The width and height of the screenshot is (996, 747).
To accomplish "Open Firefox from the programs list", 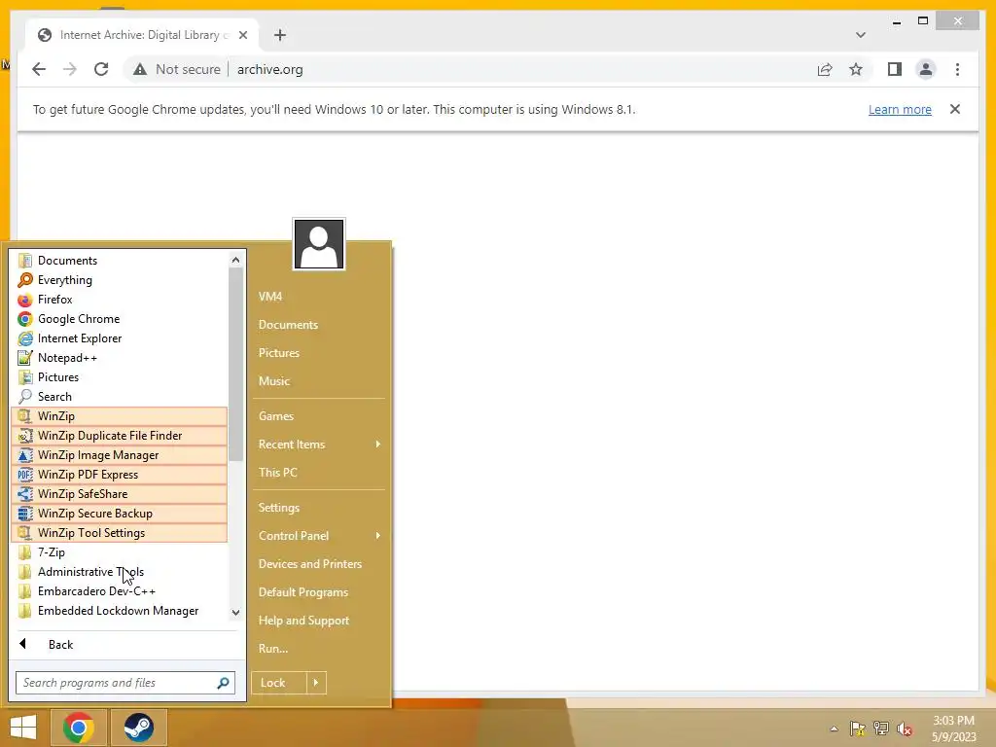I will [120, 300].
